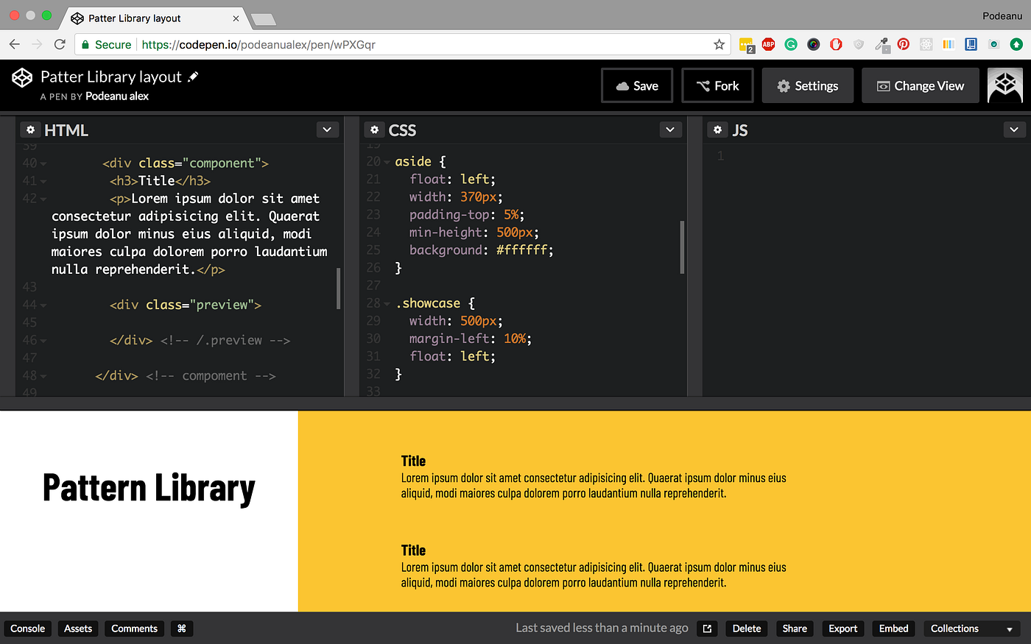Save the pen
This screenshot has height=644, width=1031.
tap(636, 85)
